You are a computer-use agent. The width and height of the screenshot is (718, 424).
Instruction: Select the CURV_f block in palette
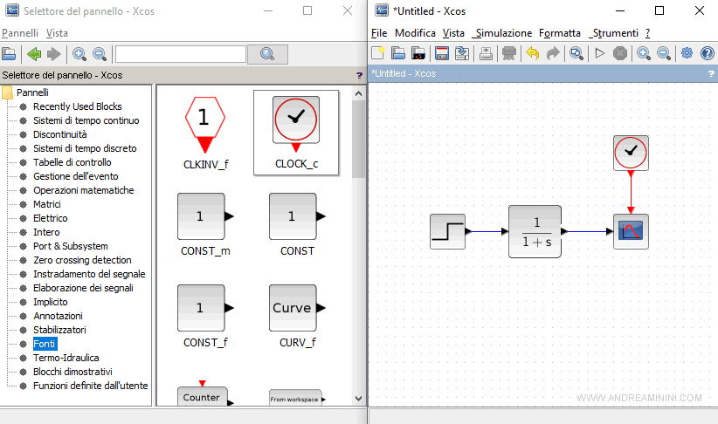297,316
